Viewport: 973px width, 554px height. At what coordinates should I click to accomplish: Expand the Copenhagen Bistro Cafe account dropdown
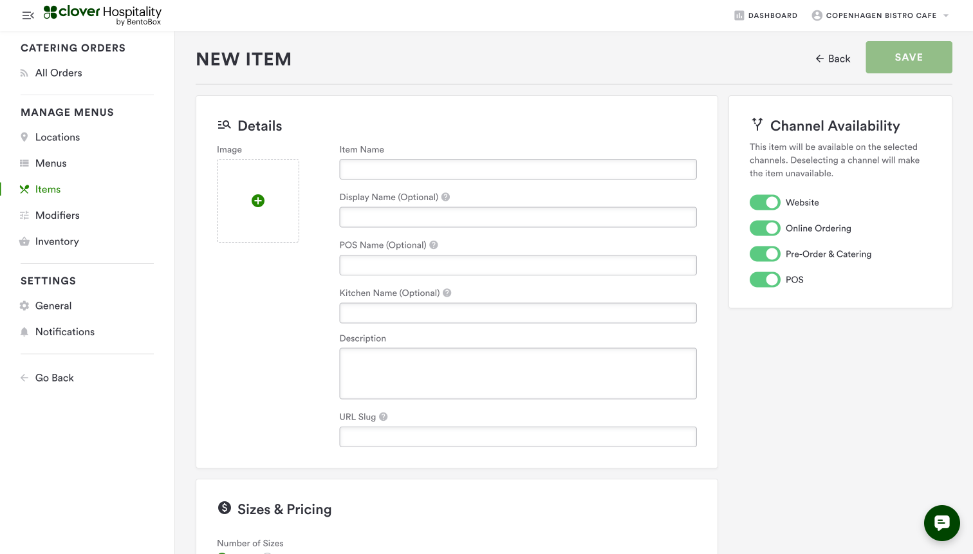pyautogui.click(x=880, y=15)
